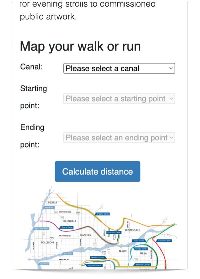200x279 pixels.
Task: Click the Mesa label on the map
Action: click(x=143, y=253)
